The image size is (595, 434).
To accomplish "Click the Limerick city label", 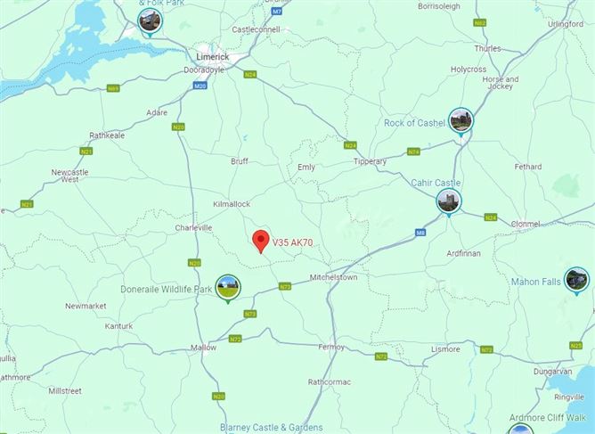I will point(213,57).
